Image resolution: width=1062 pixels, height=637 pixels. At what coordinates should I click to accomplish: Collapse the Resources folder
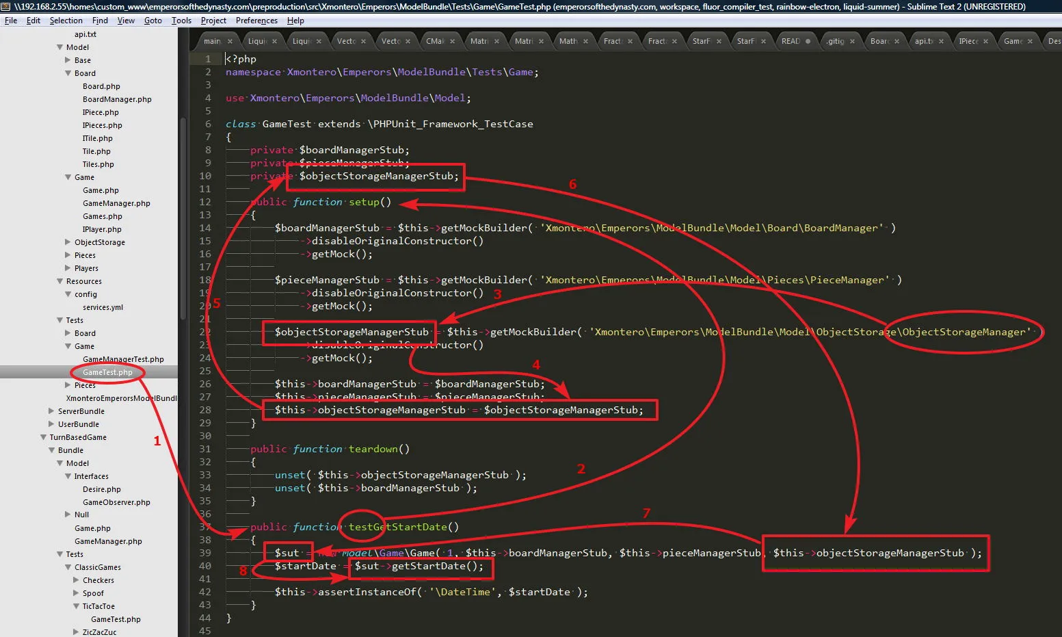coord(59,281)
